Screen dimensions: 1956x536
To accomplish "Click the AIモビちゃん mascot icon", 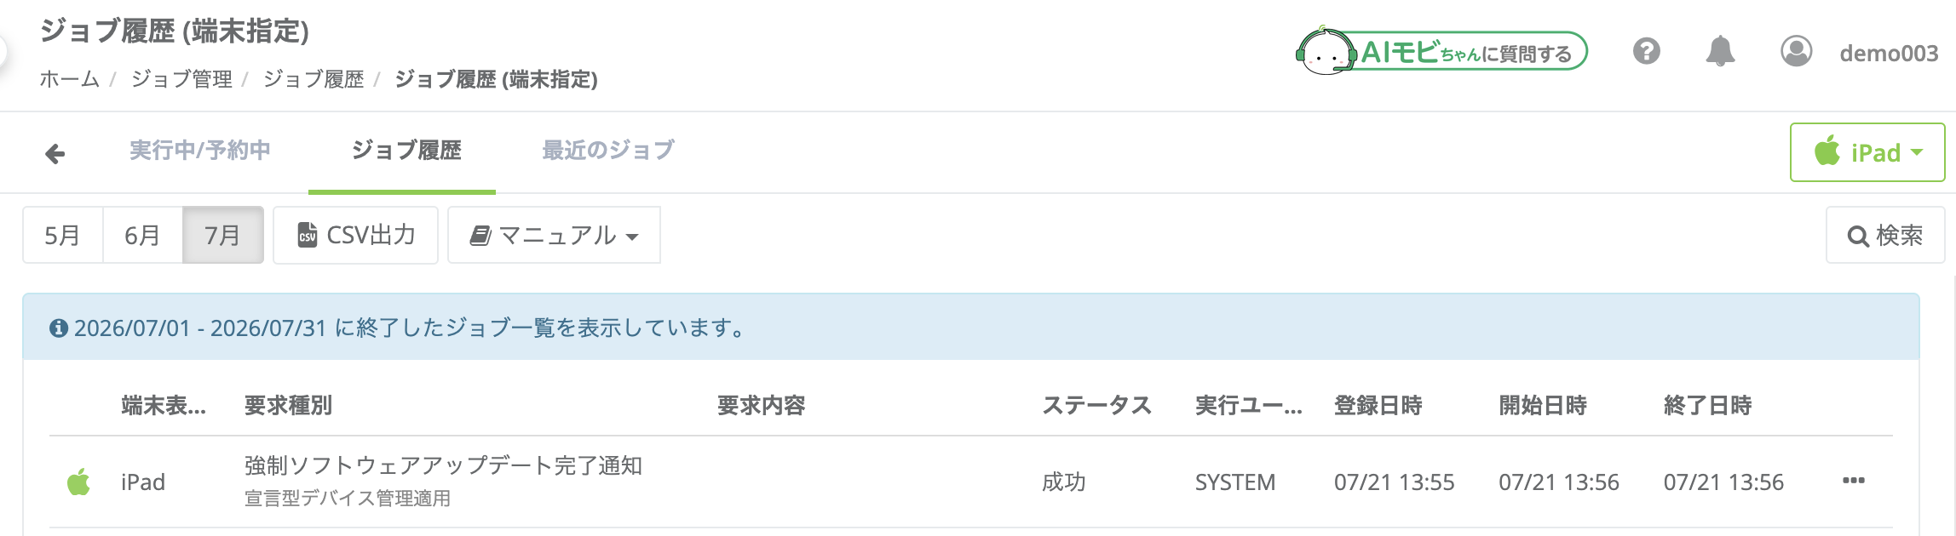I will [1325, 53].
